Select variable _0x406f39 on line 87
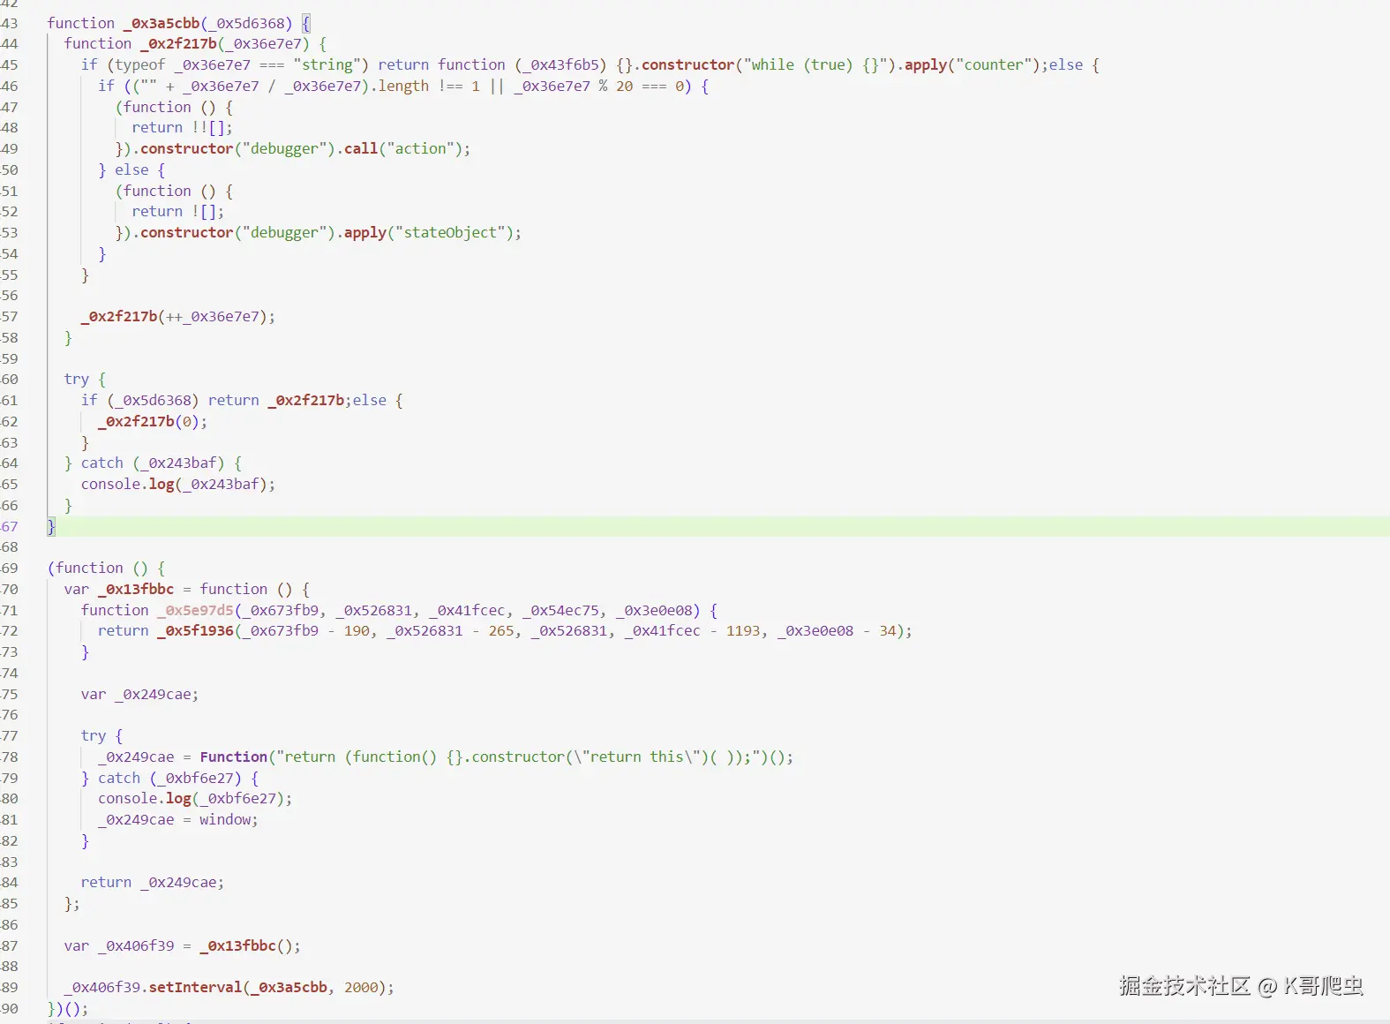This screenshot has width=1390, height=1024. (136, 945)
